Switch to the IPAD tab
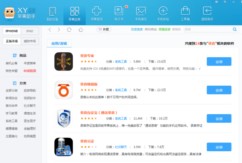This screenshot has height=163, width=242. (29, 31)
